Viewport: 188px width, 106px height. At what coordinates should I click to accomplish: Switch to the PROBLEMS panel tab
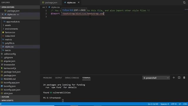pyautogui.click(x=48, y=78)
